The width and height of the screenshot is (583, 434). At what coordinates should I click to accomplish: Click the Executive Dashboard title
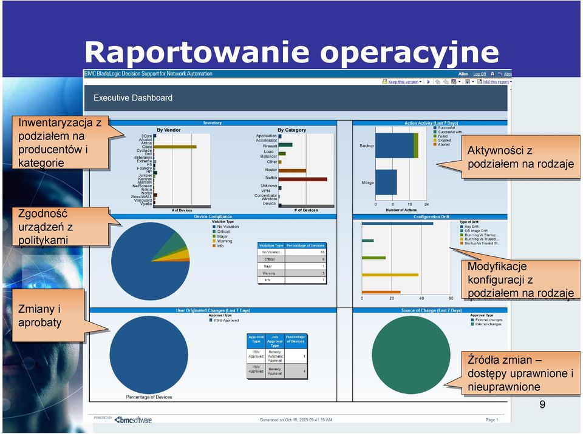pyautogui.click(x=133, y=98)
